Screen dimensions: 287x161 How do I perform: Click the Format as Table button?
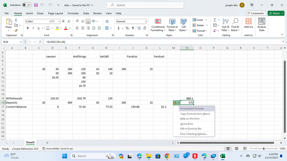[172, 25]
